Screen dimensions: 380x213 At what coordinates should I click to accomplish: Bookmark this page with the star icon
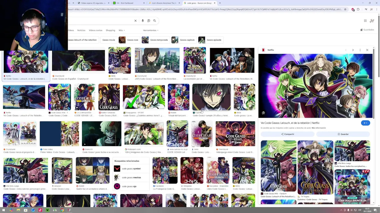click(345, 9)
